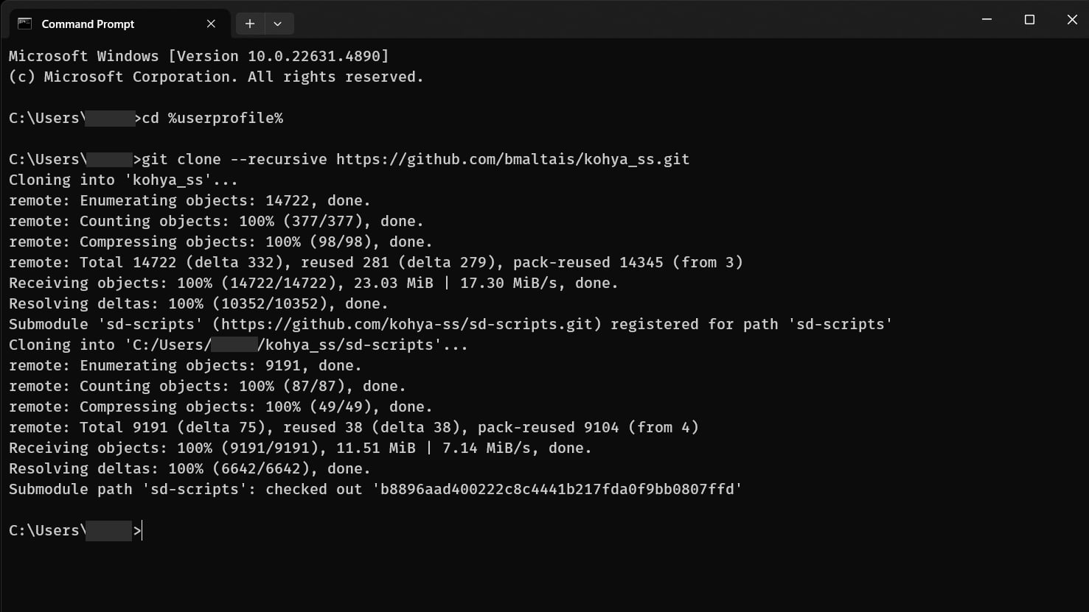Click the Windows Version 10.0.22631.4890 line
This screenshot has height=612, width=1089.
[199, 56]
